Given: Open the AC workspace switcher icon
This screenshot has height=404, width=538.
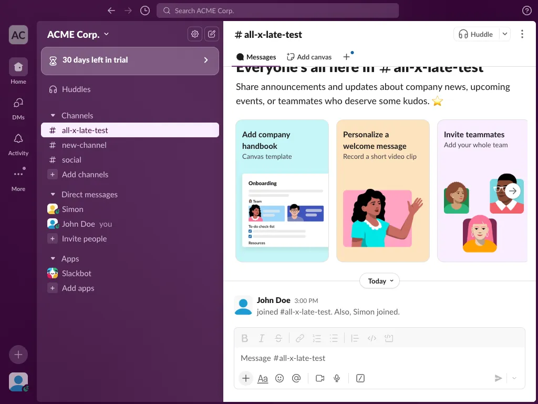Looking at the screenshot, I should (x=18, y=35).
